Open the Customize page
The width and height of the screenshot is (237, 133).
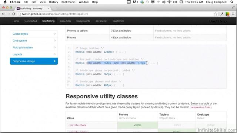point(118,21)
